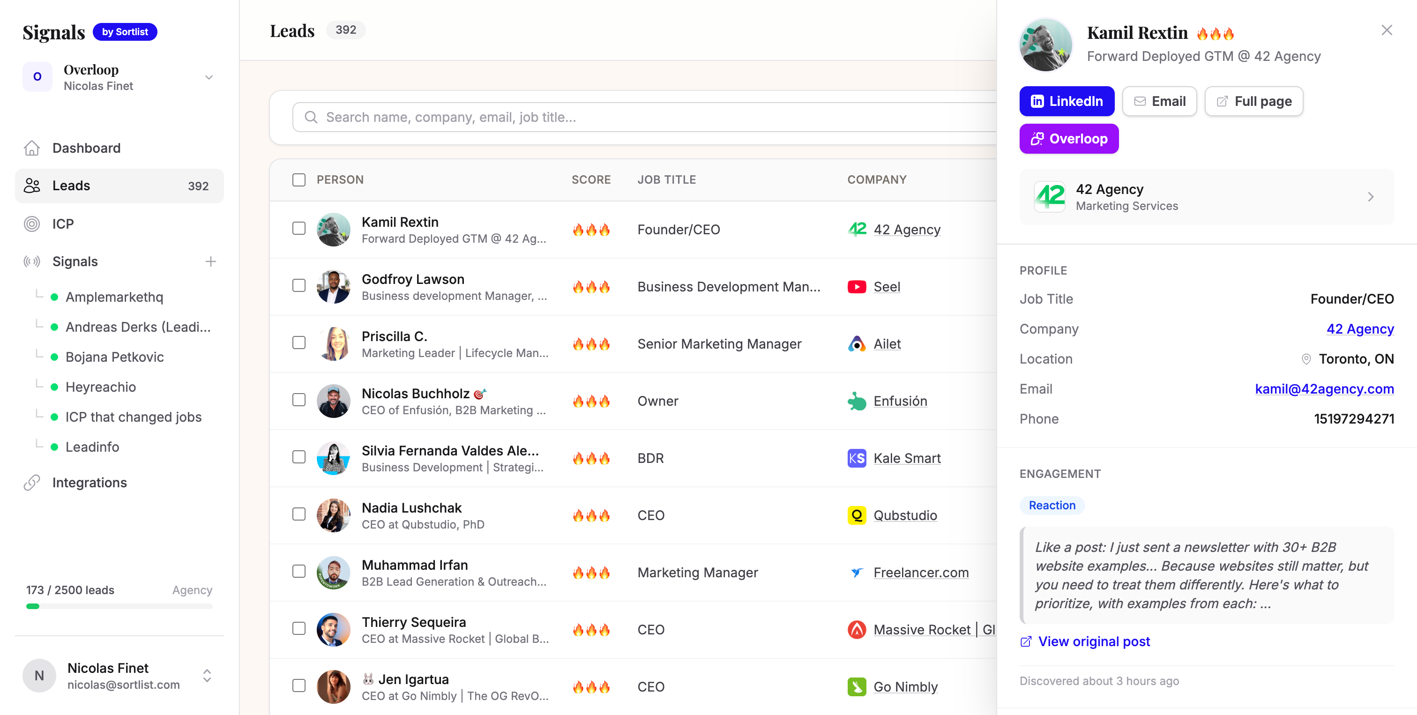Image resolution: width=1417 pixels, height=715 pixels.
Task: Push lead to Overloop button
Action: (1069, 139)
